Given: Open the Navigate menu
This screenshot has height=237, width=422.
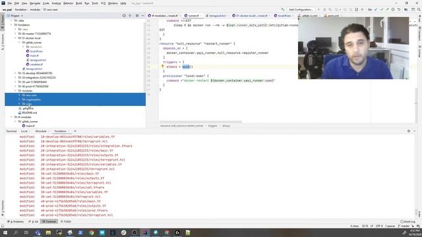Looking at the screenshot, I should pyautogui.click(x=35, y=3).
